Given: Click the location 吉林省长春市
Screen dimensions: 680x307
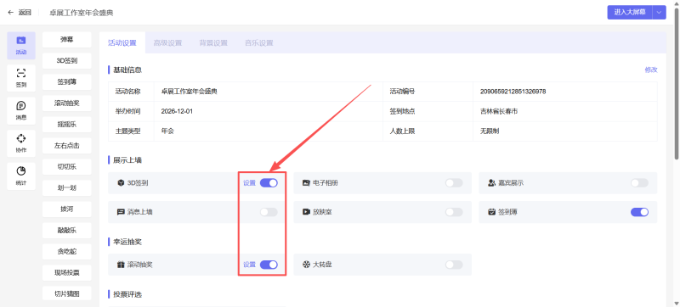Looking at the screenshot, I should (499, 111).
